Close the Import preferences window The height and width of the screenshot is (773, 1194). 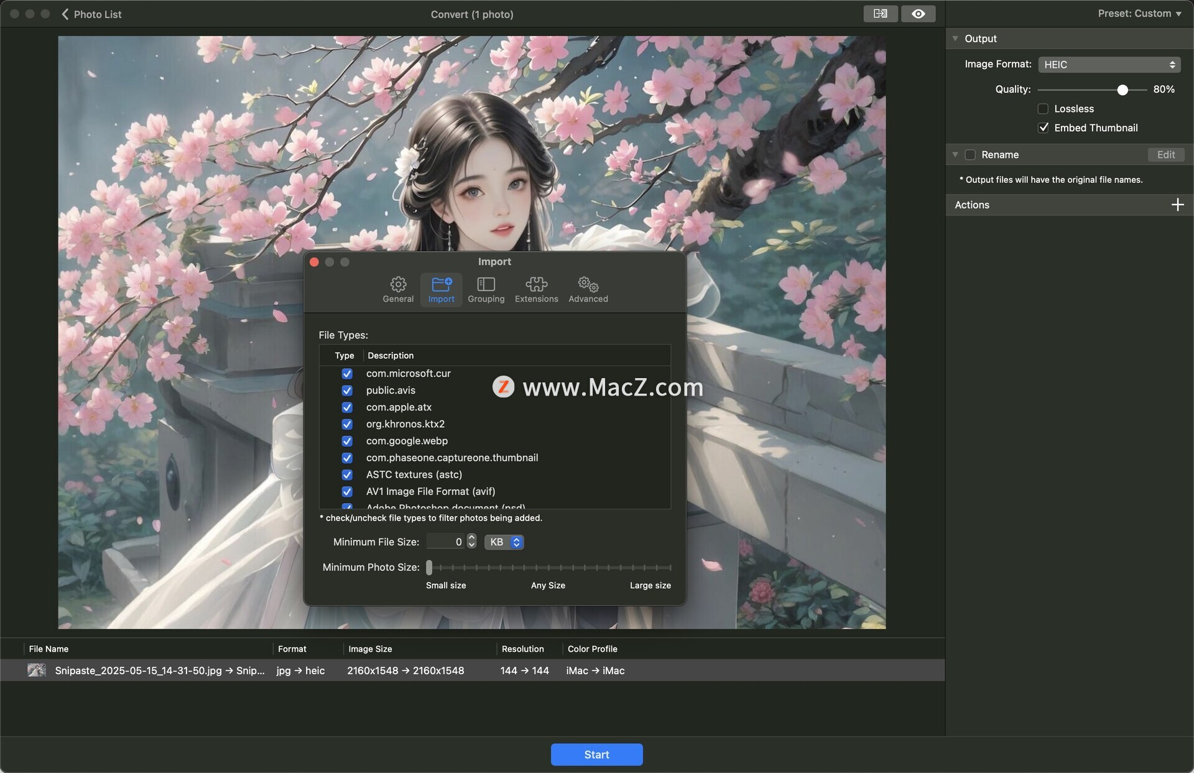point(314,262)
